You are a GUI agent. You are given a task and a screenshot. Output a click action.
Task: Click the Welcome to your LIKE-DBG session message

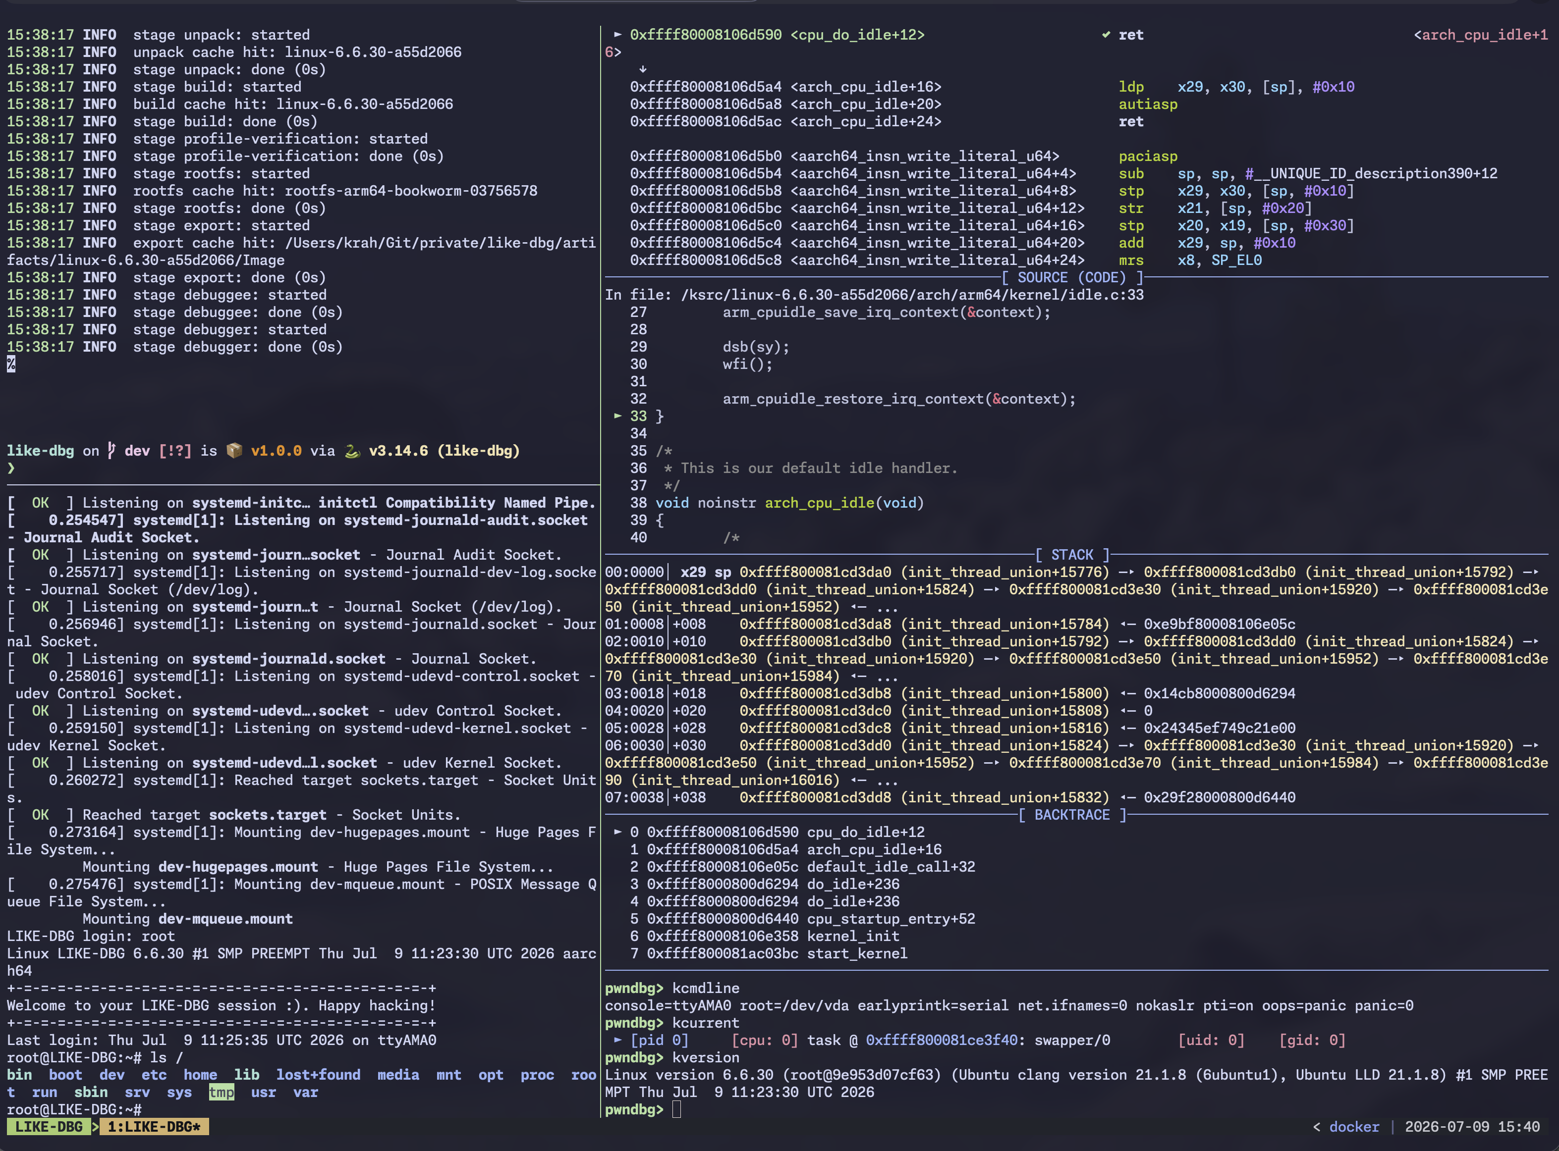pyautogui.click(x=221, y=1005)
